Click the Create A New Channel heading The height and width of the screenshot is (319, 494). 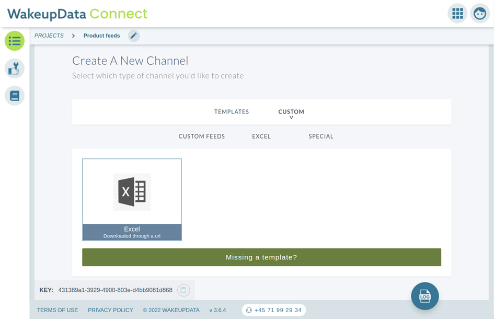click(x=130, y=61)
